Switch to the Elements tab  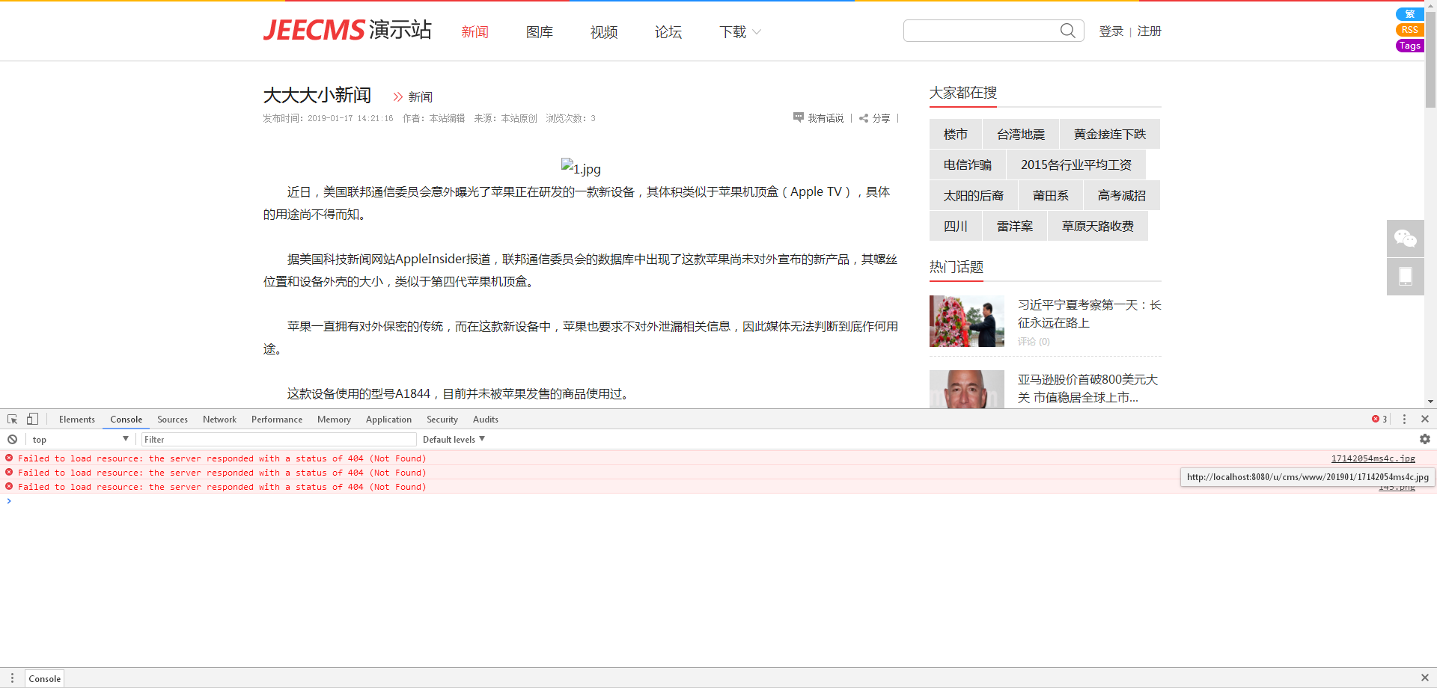pyautogui.click(x=77, y=420)
